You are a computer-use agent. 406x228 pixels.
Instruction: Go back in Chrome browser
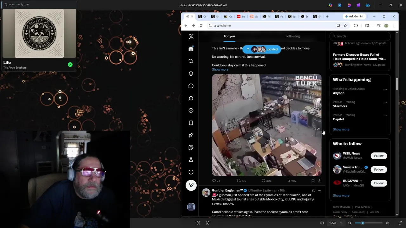pyautogui.click(x=186, y=26)
